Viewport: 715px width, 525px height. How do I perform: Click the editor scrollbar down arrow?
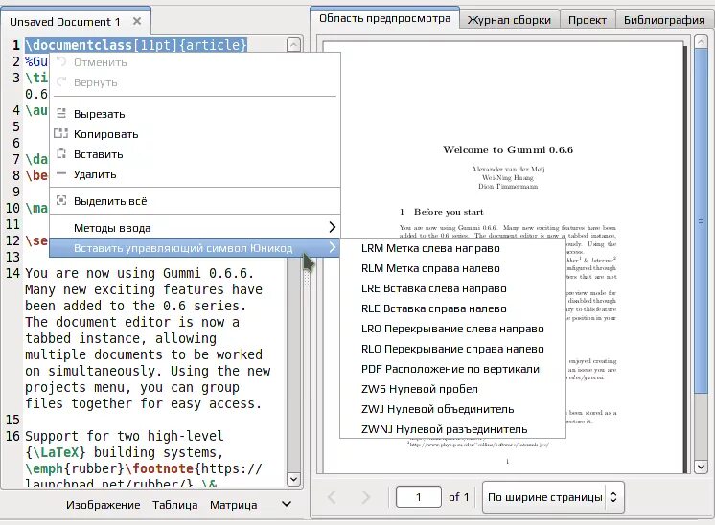tap(293, 479)
